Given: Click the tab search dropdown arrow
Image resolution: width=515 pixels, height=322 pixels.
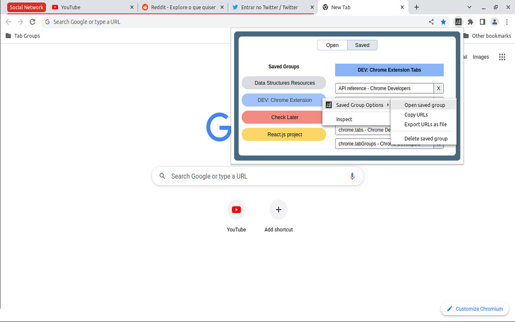Looking at the screenshot, I should [469, 7].
